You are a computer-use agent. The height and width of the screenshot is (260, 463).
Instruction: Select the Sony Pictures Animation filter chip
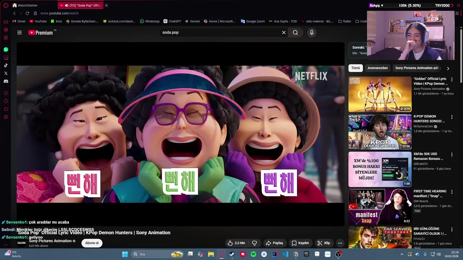click(x=417, y=68)
